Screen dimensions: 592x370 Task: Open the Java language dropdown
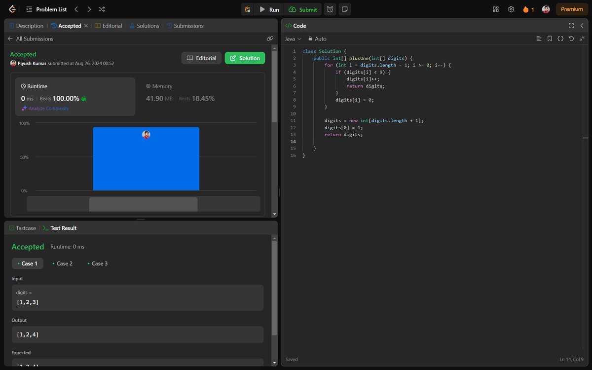click(x=293, y=38)
